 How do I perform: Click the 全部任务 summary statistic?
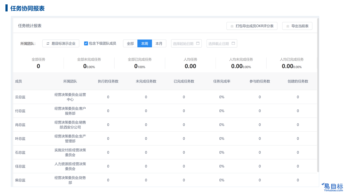tap(38, 63)
